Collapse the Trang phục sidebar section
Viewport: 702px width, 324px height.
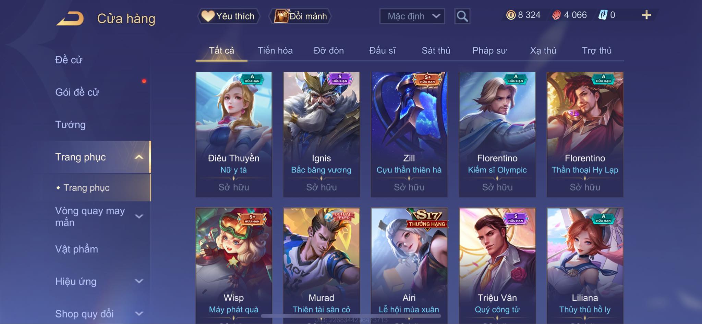tap(139, 157)
